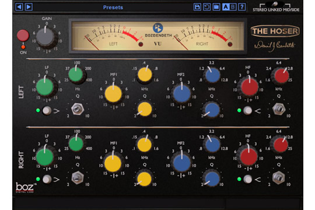Screen dimensions: 315x210
Task: Open the Presets menu
Action: [x=113, y=8]
